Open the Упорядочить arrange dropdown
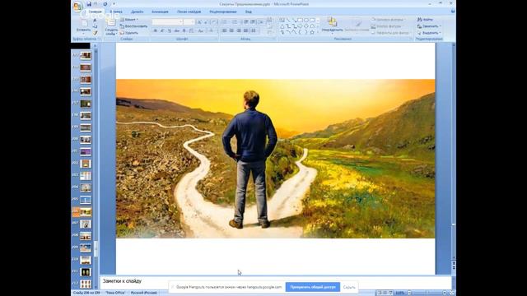Viewport: 527px width, 296px height. pos(332,25)
